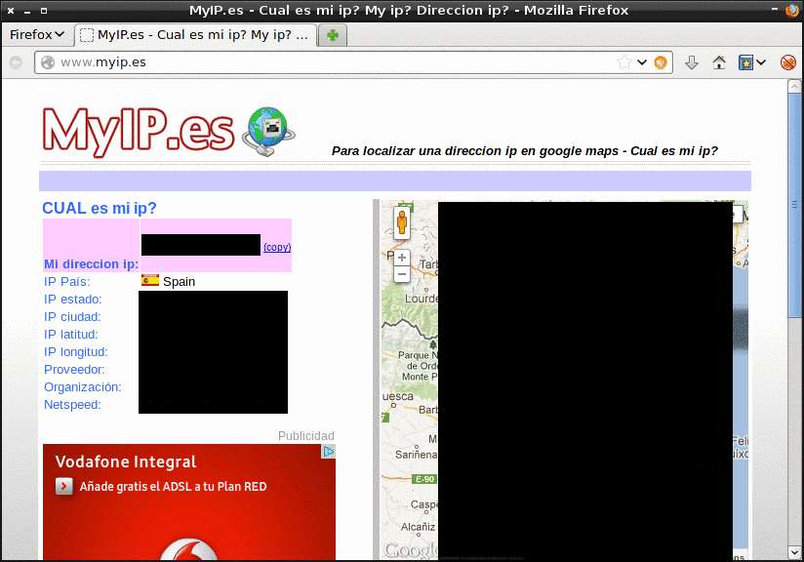Click scrollbar down arrow
Viewport: 804px width, 562px height.
(794, 553)
